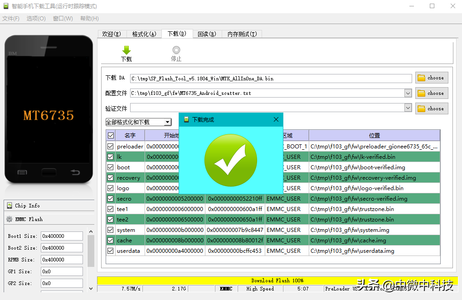
Task: Click the Chip Info gear icon
Action: click(10, 206)
